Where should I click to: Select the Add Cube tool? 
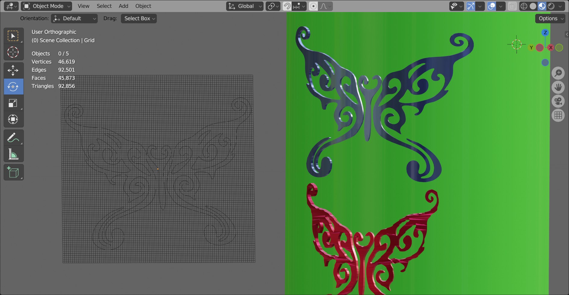13,172
